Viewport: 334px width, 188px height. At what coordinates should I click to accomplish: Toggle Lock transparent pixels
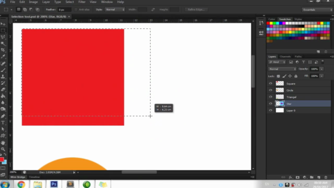pos(278,76)
